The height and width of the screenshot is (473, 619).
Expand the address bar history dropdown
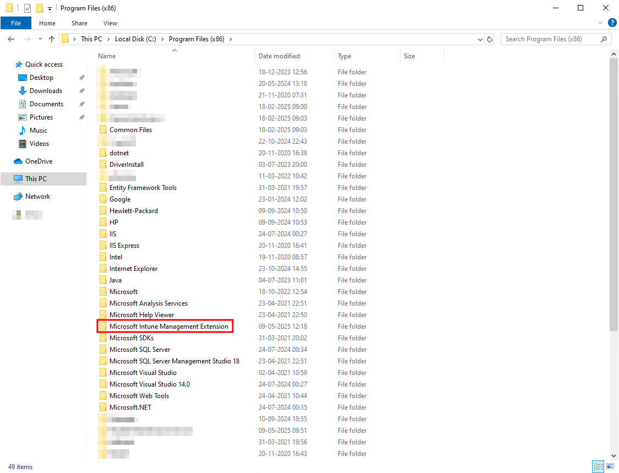[480, 39]
